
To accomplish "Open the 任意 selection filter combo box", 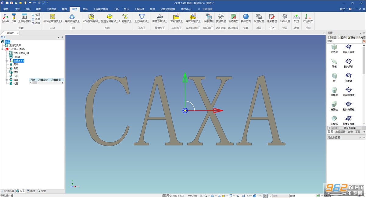I will coord(303,196).
